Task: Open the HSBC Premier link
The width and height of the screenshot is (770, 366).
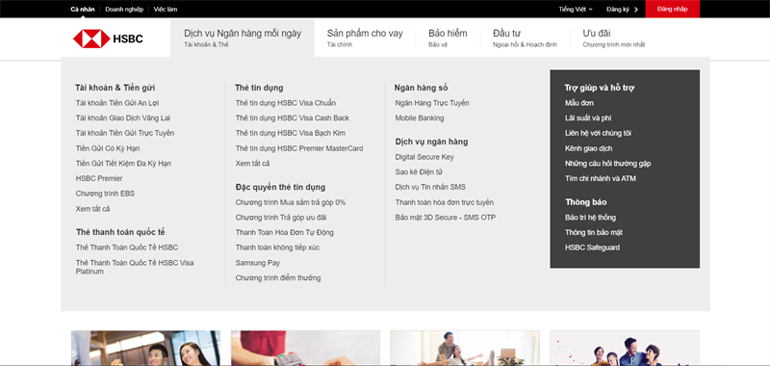Action: tap(99, 178)
